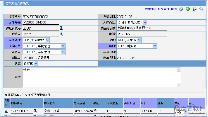
Task: Expand the 采购人员 dropdown
Action: 63,46
